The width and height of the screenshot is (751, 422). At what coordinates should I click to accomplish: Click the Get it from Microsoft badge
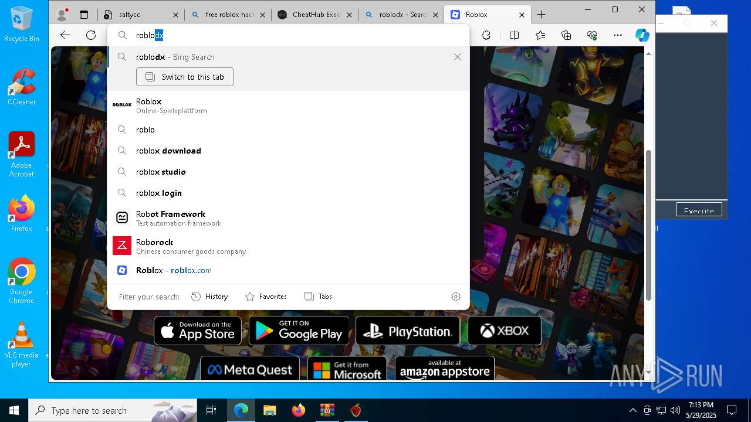click(x=347, y=369)
